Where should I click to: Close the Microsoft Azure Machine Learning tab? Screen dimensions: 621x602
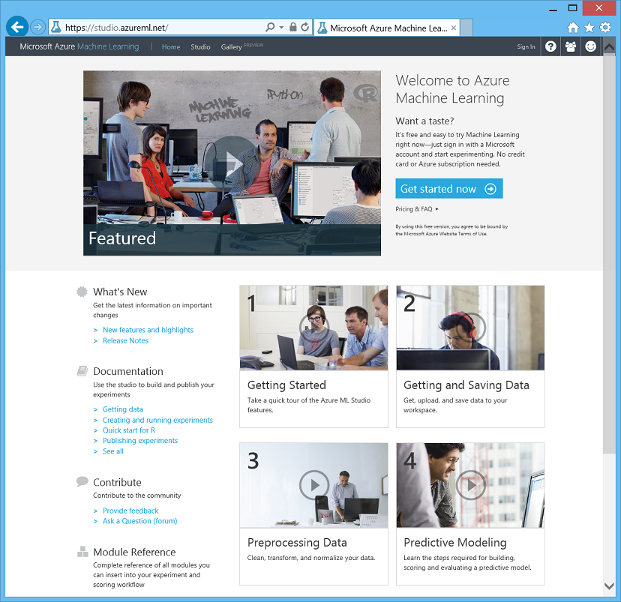tap(454, 28)
